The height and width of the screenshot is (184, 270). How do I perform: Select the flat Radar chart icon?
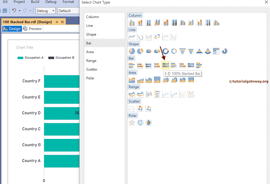pyautogui.click(x=140, y=123)
